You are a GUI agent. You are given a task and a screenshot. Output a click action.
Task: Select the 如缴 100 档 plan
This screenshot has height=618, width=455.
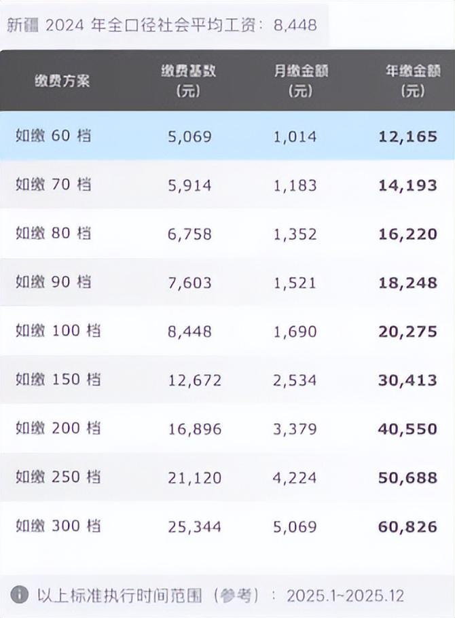(x=227, y=331)
